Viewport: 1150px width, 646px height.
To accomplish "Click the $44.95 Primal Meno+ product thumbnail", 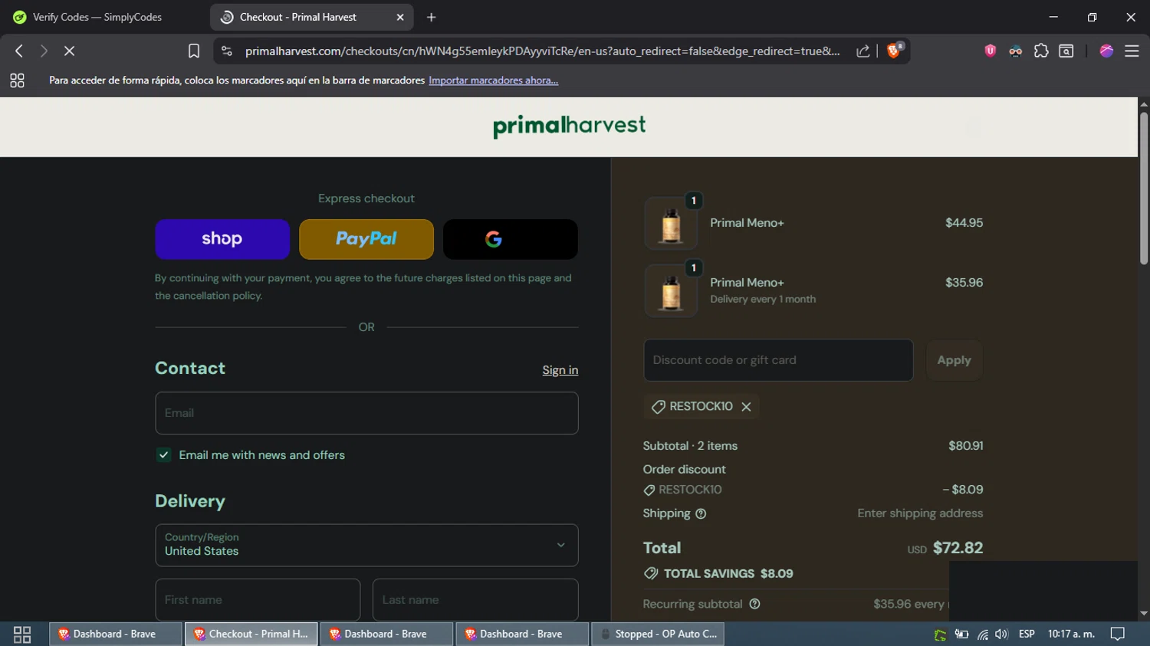I will (671, 224).
